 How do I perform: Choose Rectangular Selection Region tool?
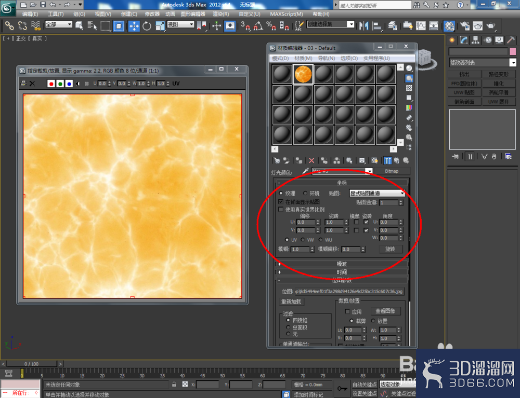pos(105,26)
